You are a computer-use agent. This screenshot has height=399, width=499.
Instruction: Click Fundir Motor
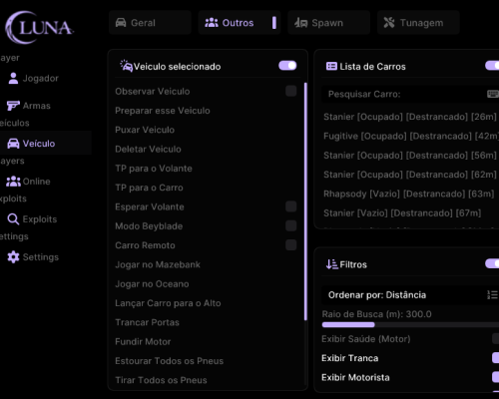[143, 342]
